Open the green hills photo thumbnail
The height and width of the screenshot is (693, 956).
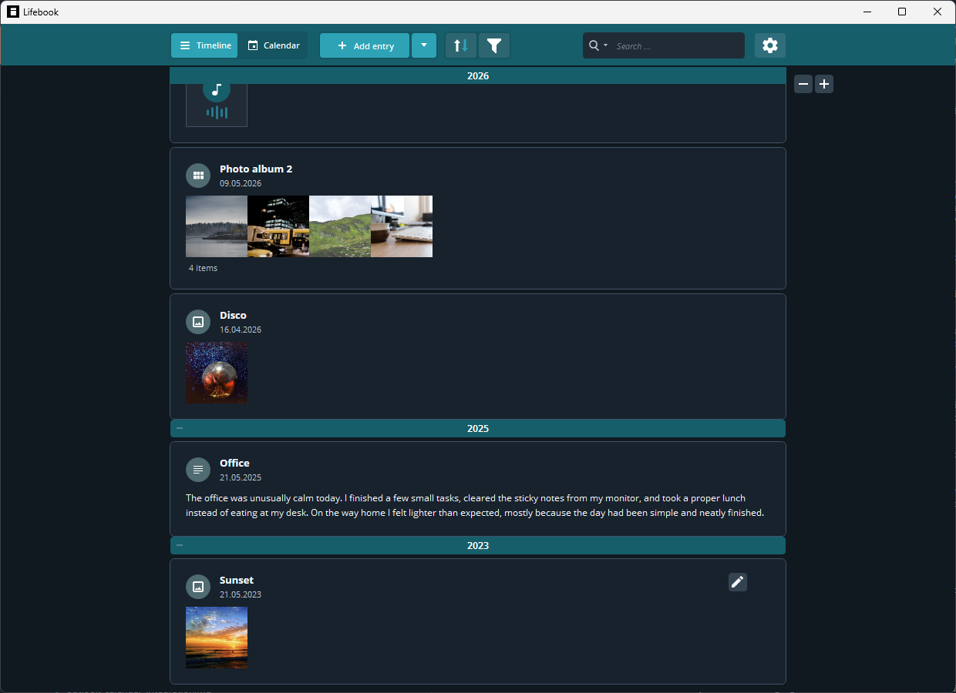point(340,226)
